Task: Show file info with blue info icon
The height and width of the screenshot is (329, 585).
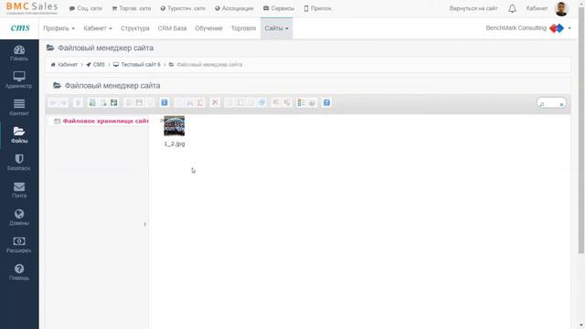Action: click(x=165, y=102)
